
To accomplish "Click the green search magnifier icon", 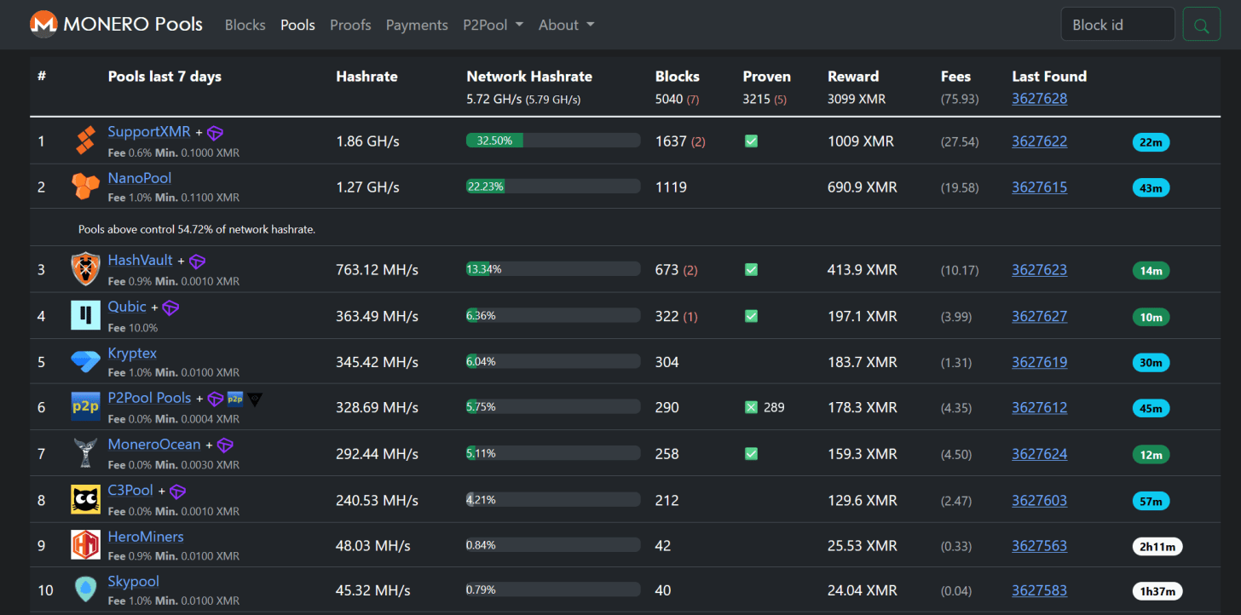I will (1202, 25).
